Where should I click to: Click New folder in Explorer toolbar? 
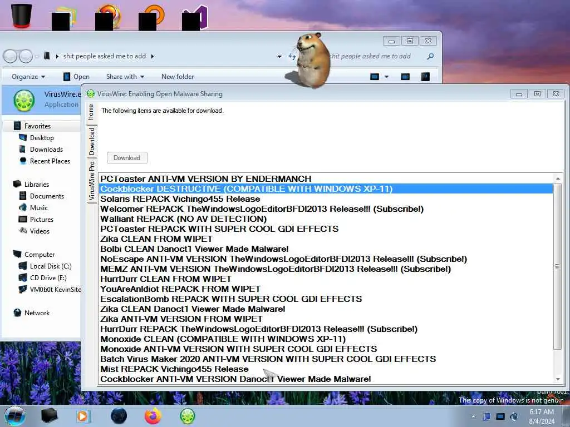tap(178, 77)
